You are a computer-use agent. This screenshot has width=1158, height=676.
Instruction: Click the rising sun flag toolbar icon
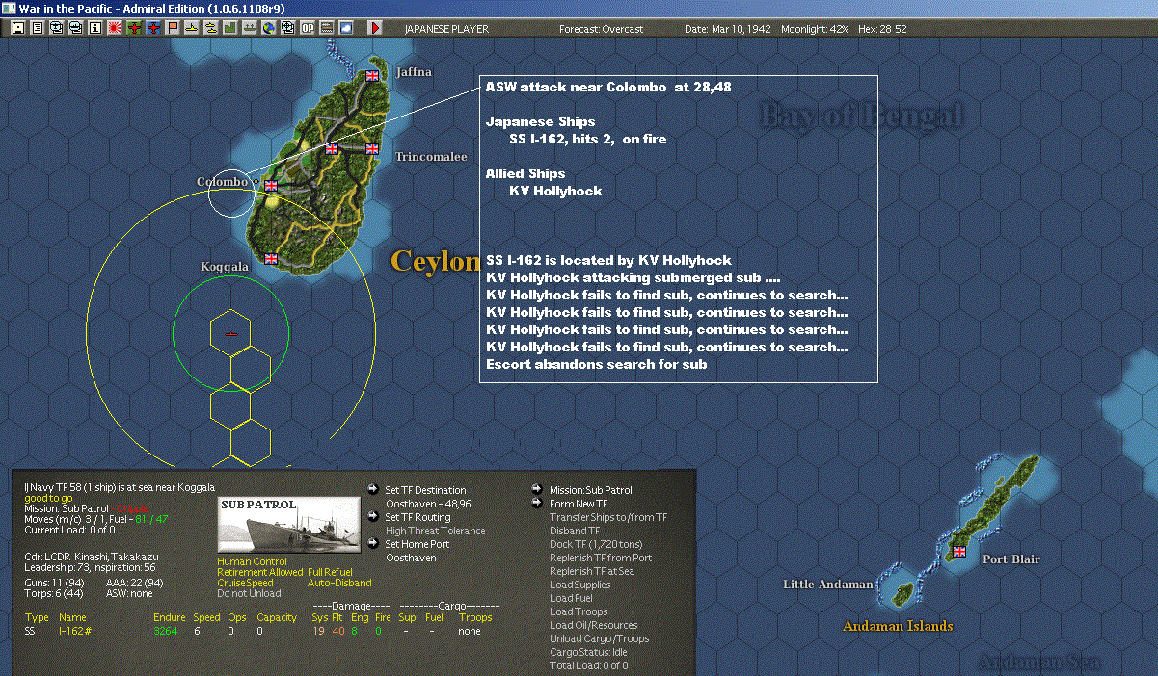click(x=115, y=28)
